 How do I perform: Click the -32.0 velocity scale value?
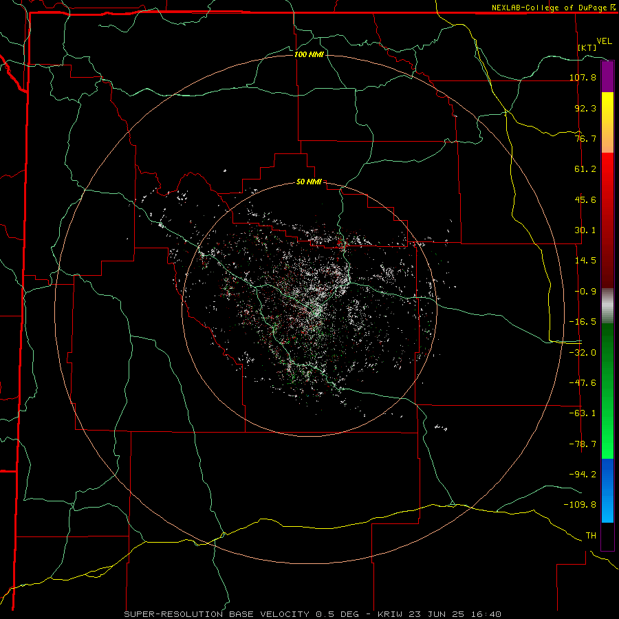[x=583, y=353]
